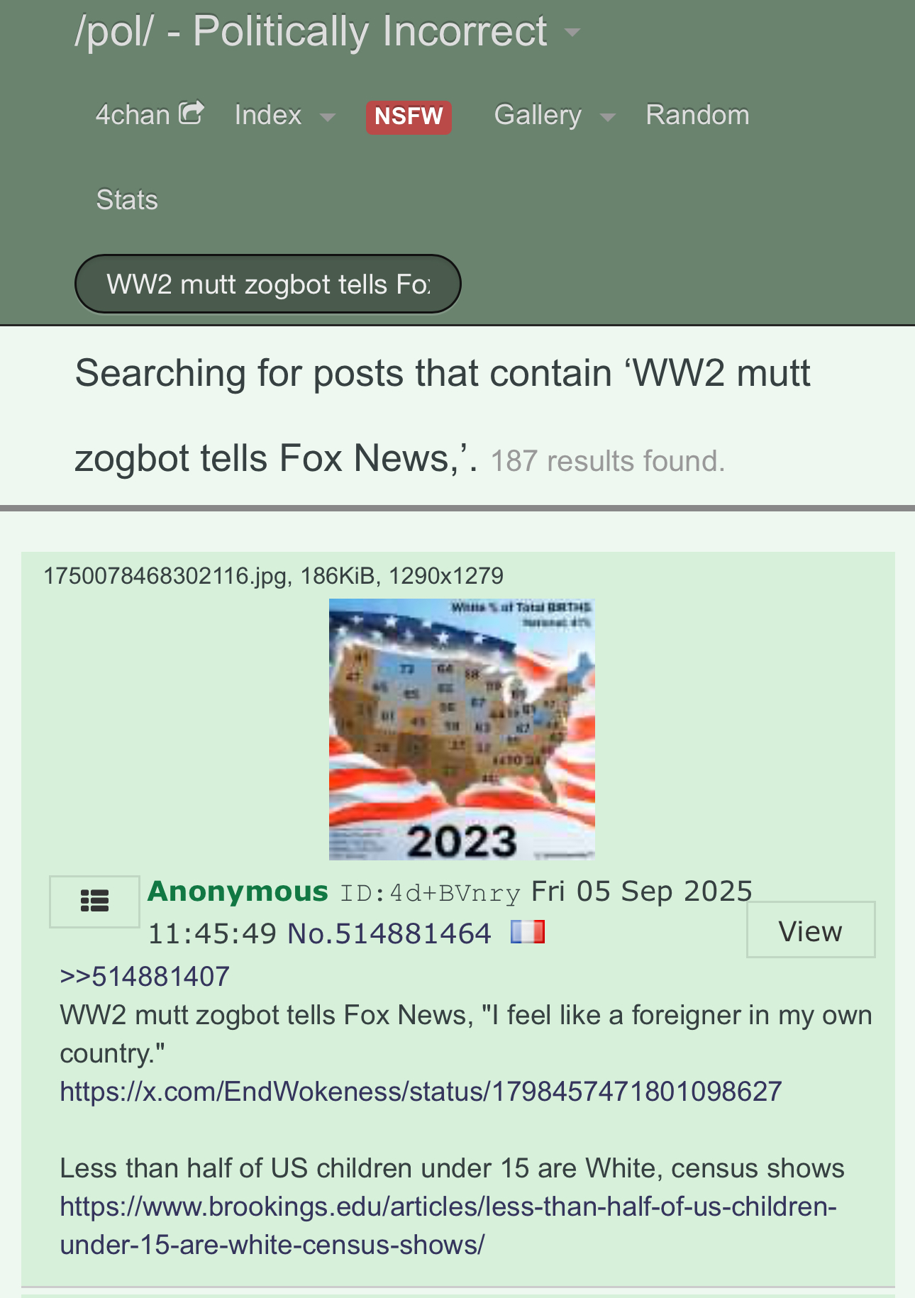Screen dimensions: 915x1298
Task: Click the post options list icon
Action: (94, 902)
